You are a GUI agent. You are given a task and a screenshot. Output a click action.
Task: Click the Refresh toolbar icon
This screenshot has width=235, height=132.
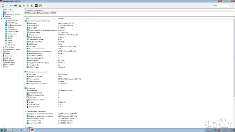3,6
